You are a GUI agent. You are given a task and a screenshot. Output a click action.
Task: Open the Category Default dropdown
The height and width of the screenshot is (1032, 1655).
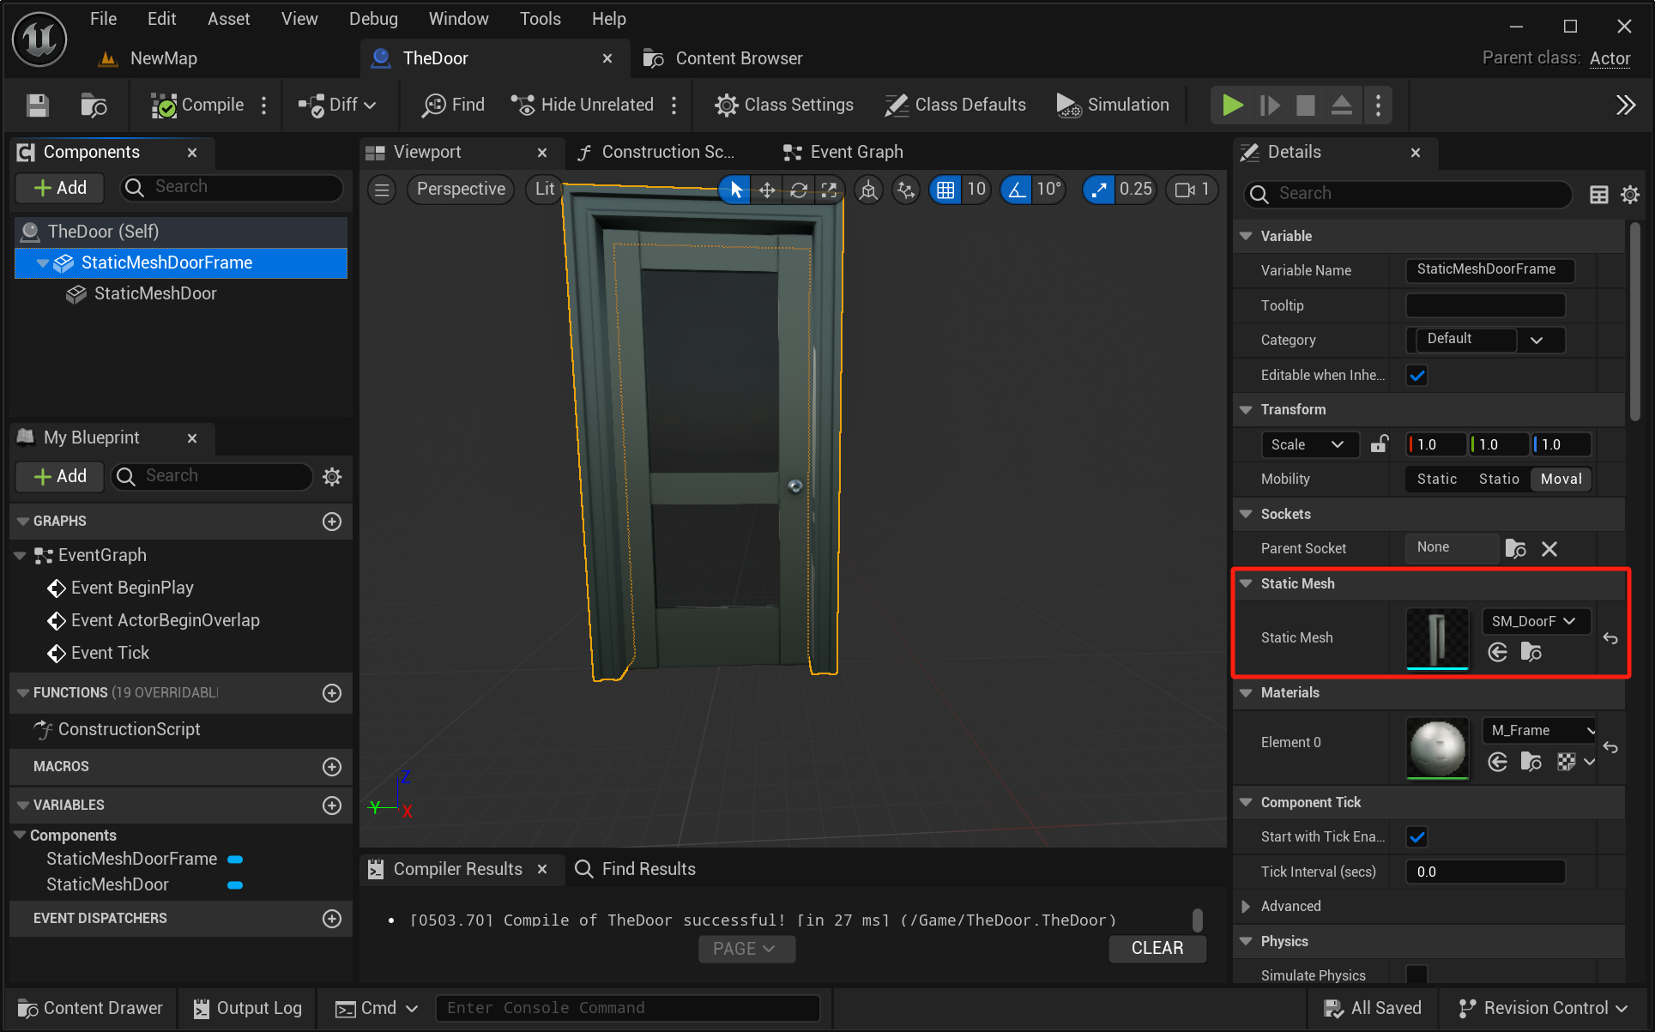pos(1486,340)
